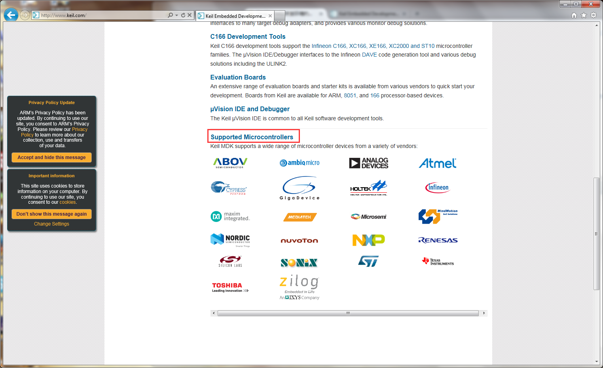Image resolution: width=603 pixels, height=368 pixels.
Task: Click Accept and hide this message button
Action: pos(51,157)
